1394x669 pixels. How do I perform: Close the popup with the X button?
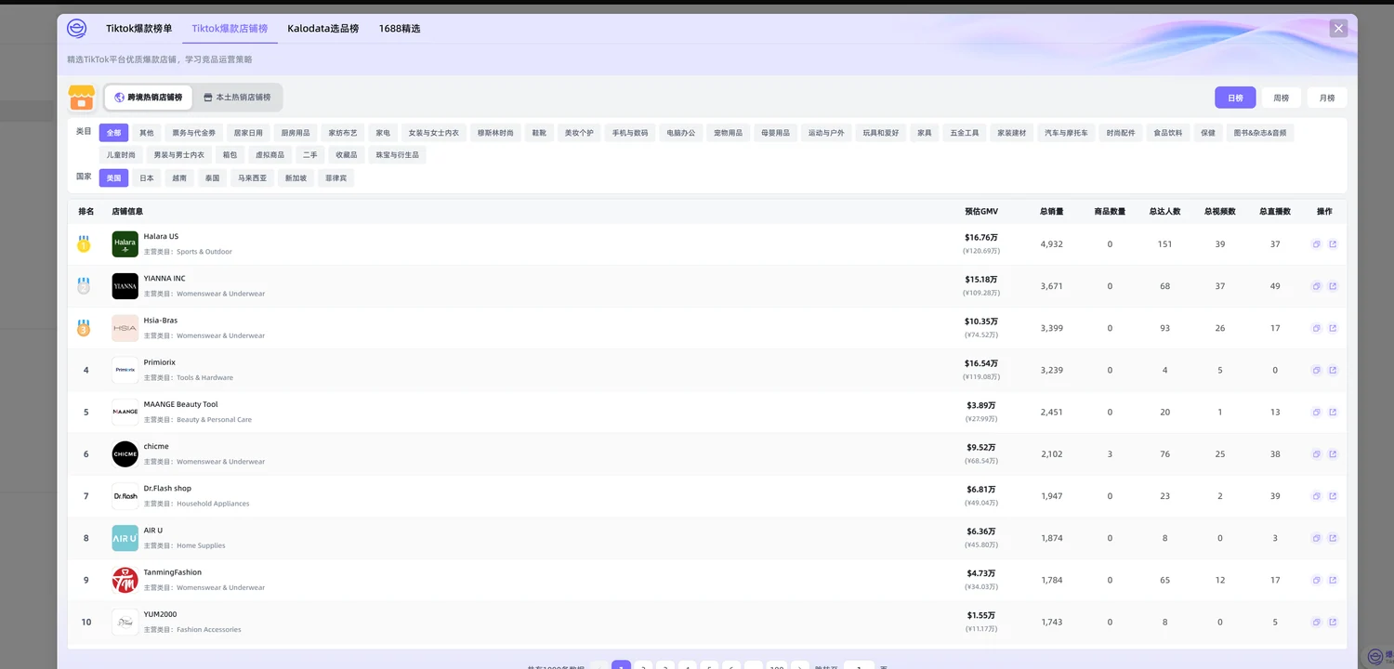coord(1338,29)
